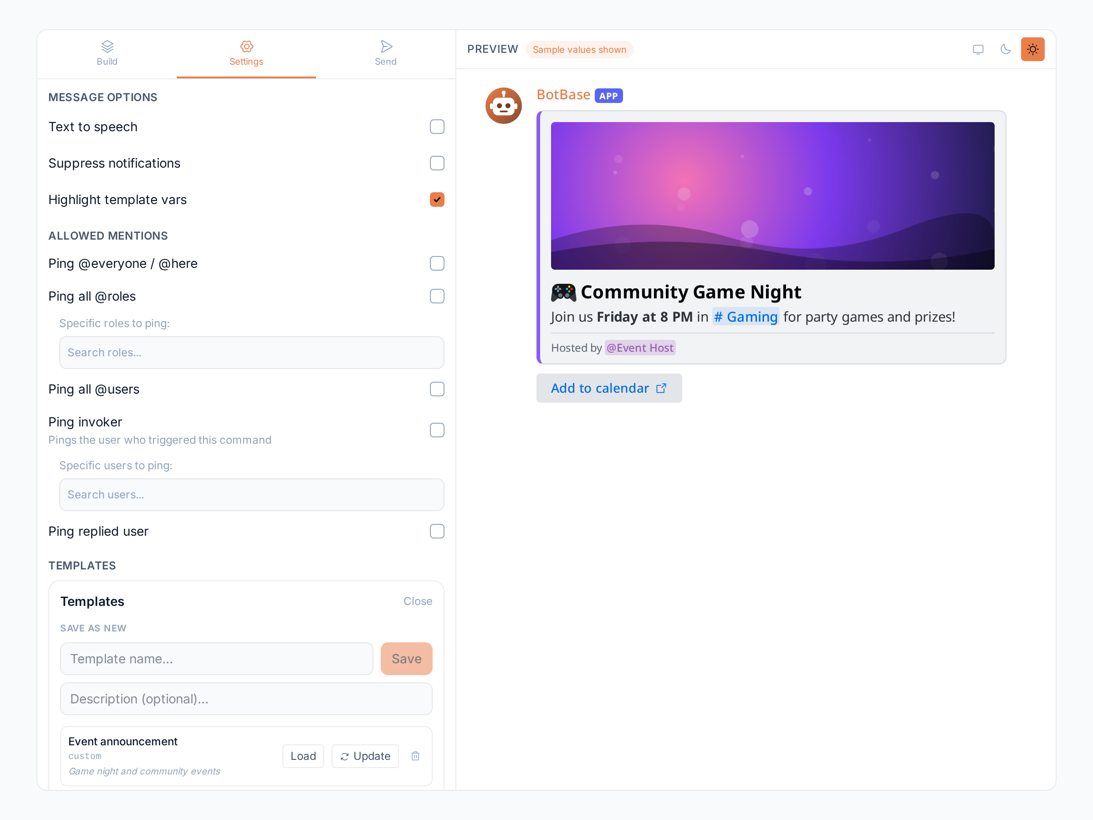This screenshot has height=820, width=1093.
Task: Click the BotBase robot avatar
Action: pos(504,106)
